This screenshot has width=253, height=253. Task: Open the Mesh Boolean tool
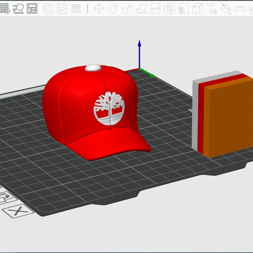(x=169, y=8)
